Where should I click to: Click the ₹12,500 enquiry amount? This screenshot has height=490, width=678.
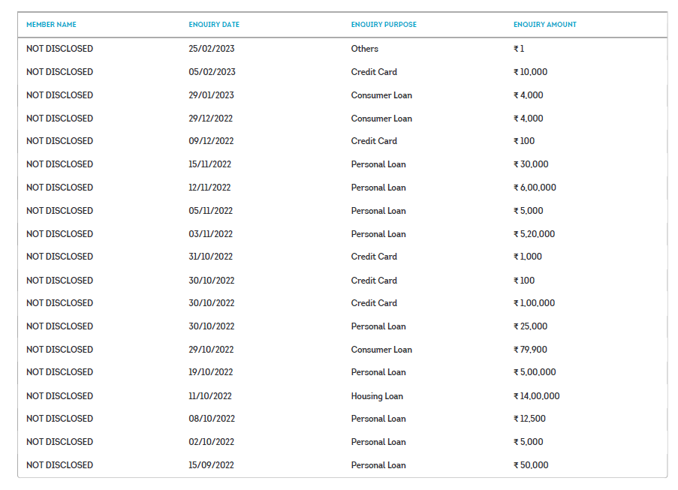(529, 419)
